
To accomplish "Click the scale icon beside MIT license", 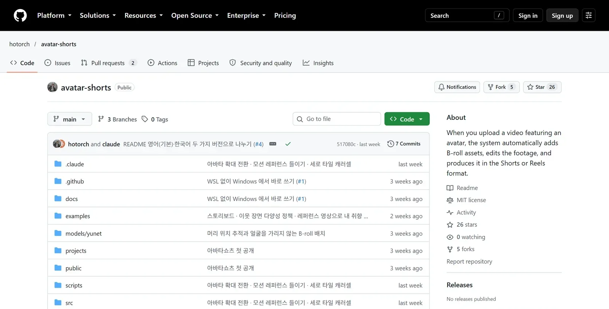I will [x=450, y=200].
